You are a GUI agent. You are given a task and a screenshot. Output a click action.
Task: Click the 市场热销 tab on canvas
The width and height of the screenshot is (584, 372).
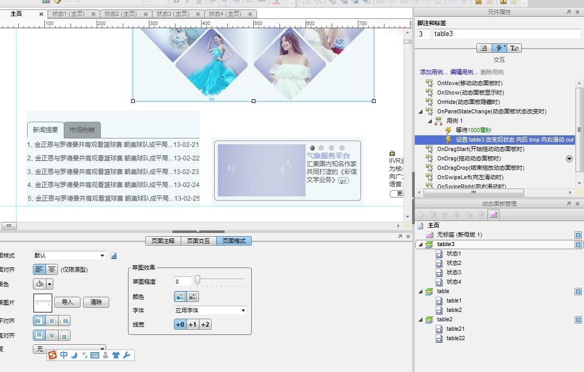coord(82,130)
